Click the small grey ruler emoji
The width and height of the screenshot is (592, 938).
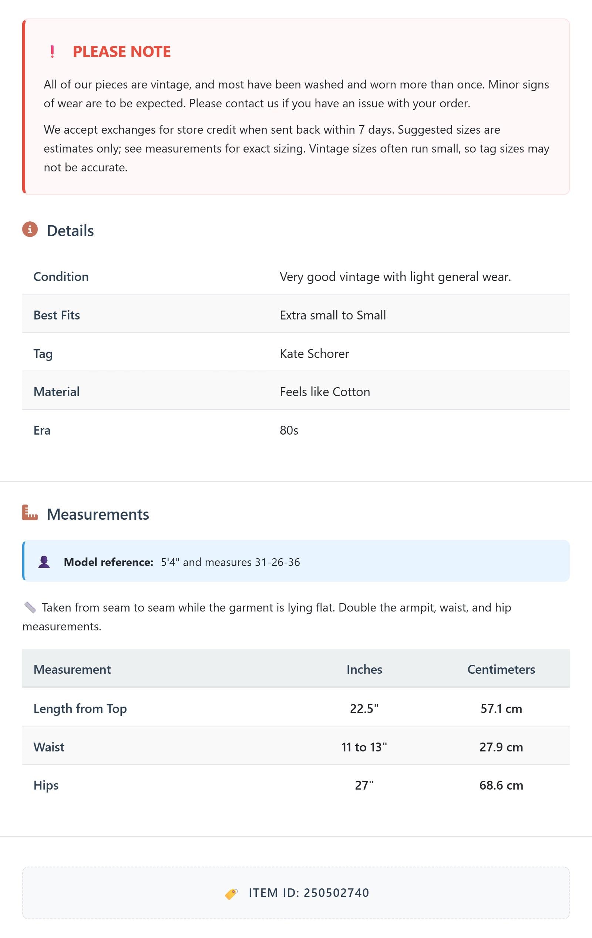[30, 607]
